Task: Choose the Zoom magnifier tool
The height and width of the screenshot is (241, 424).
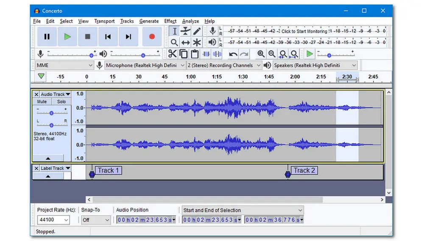Action: pyautogui.click(x=174, y=42)
